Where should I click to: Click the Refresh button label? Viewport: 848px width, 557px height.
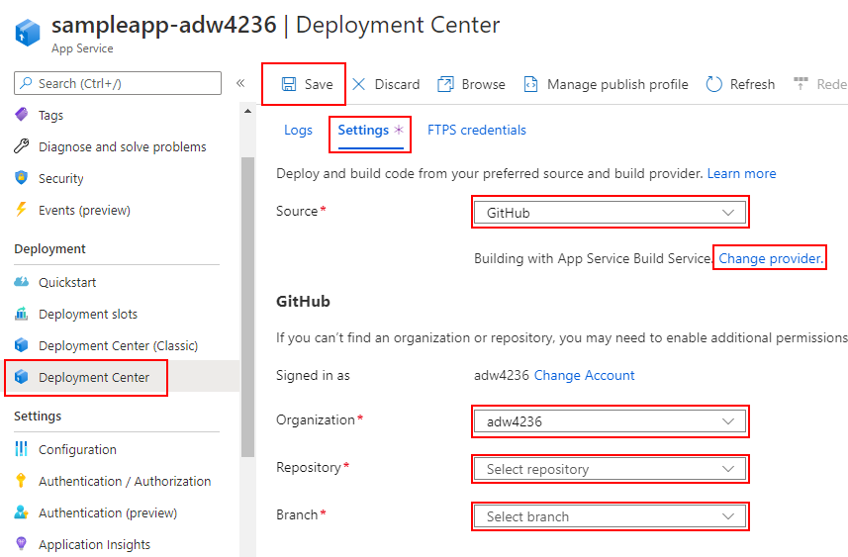click(x=752, y=84)
